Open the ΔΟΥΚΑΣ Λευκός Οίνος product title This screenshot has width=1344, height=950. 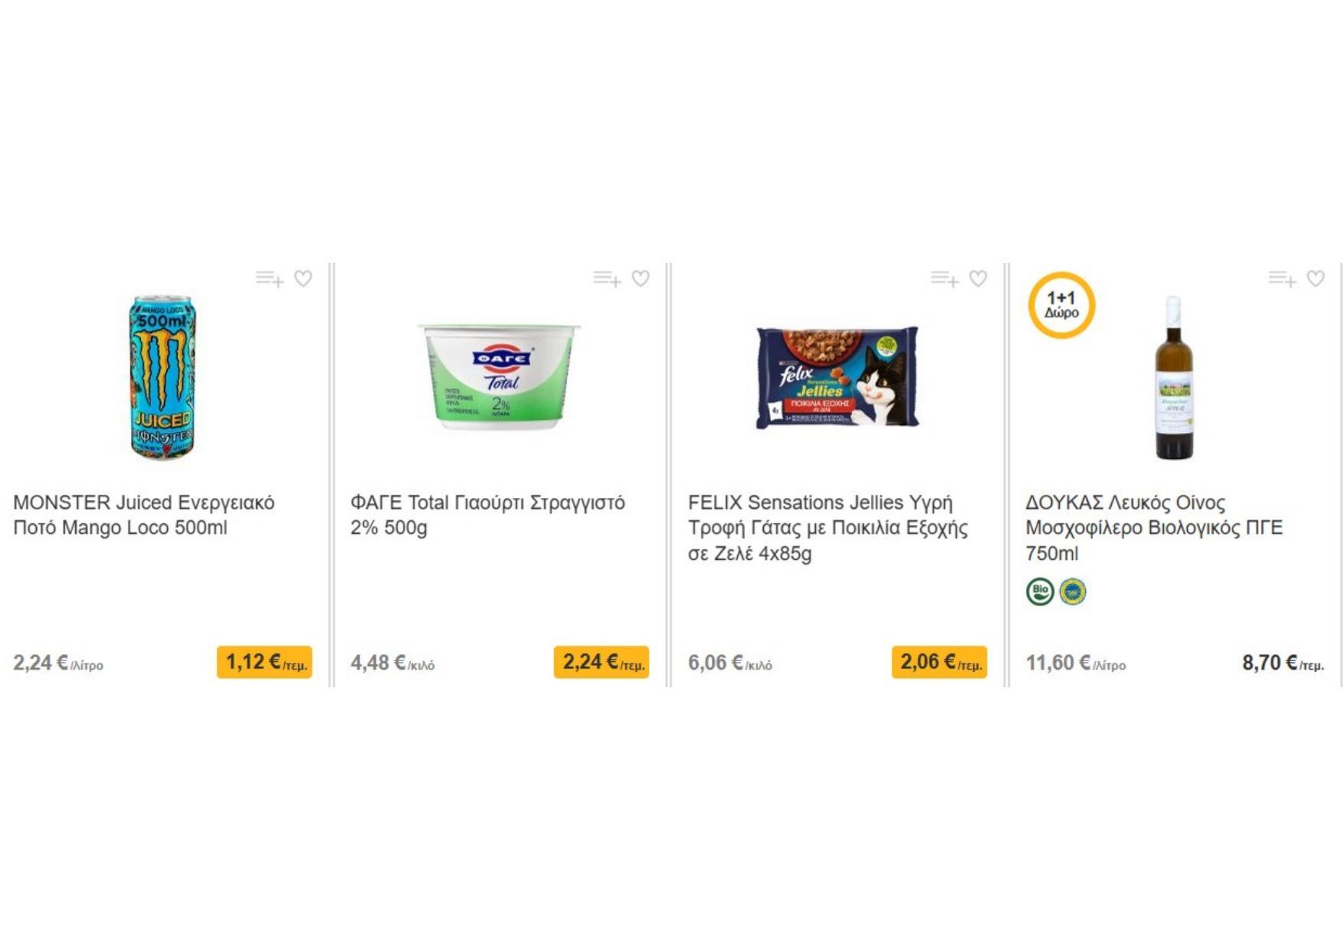point(1154,528)
